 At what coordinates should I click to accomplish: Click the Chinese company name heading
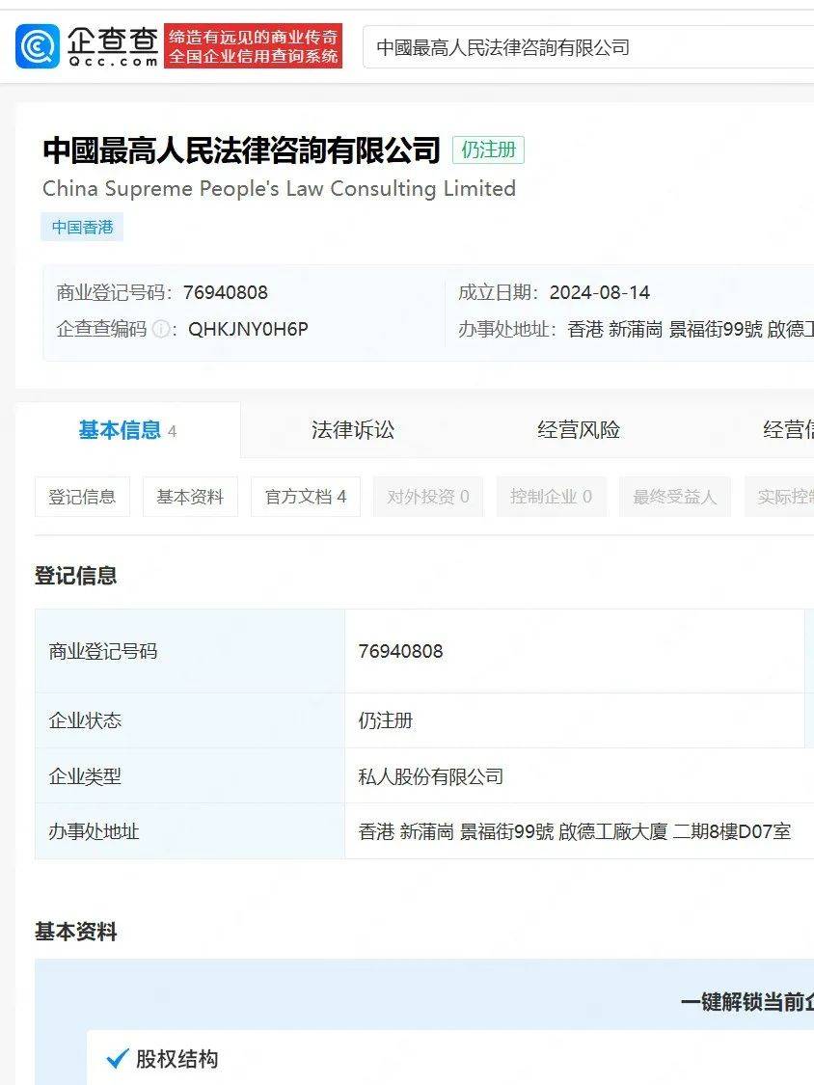tap(240, 150)
